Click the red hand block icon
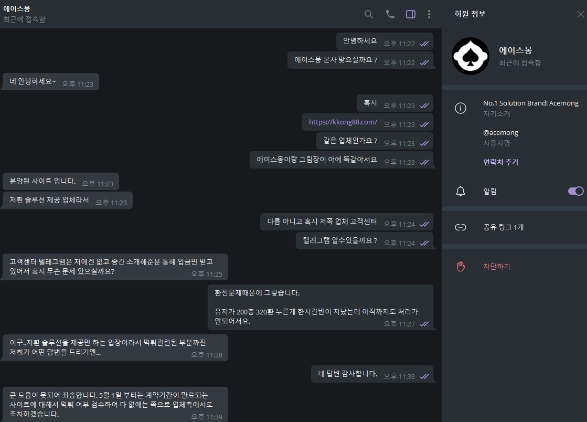The height and width of the screenshot is (422, 587). point(461,267)
